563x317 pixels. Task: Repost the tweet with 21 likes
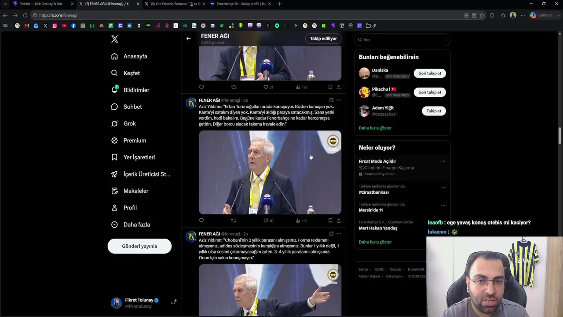(x=234, y=87)
